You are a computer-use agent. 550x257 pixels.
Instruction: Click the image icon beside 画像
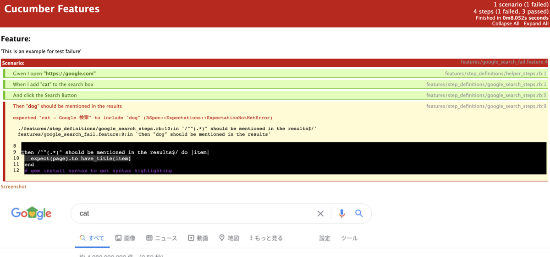pyautogui.click(x=118, y=238)
